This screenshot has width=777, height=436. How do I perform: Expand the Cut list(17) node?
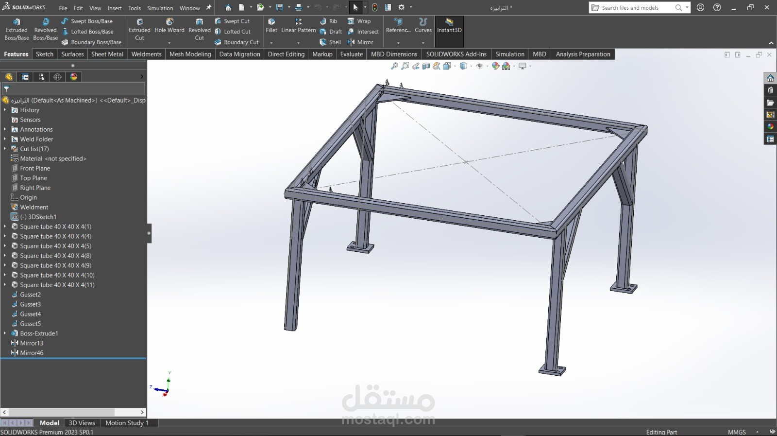[x=5, y=149]
